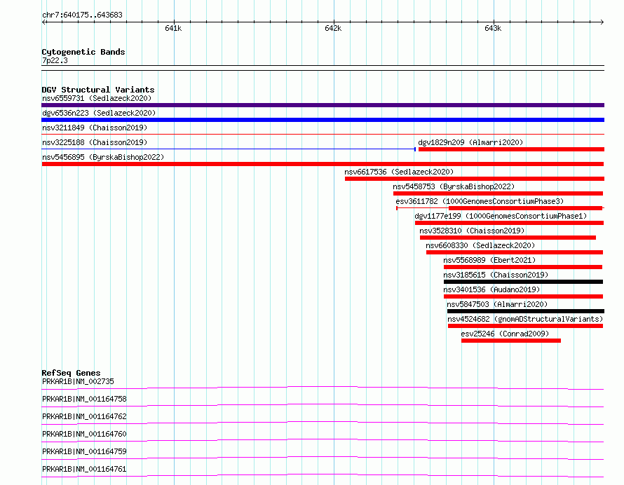Click the 643k ruler position label
624x485 pixels.
tap(493, 28)
